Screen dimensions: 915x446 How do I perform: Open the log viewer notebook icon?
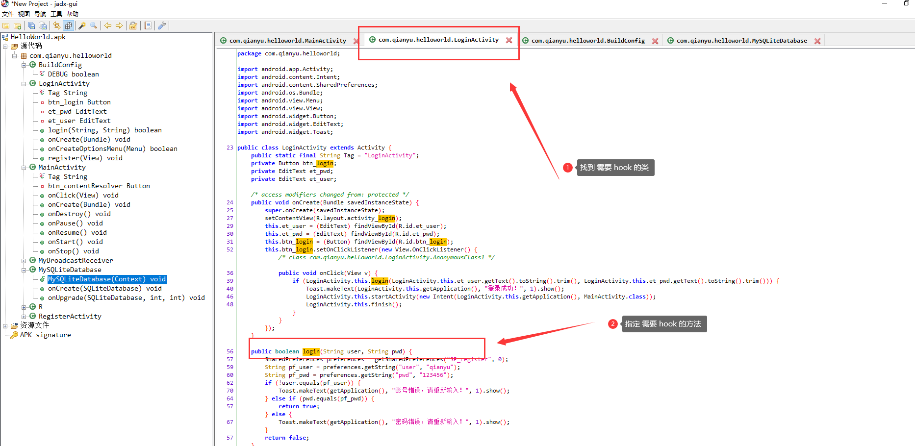(148, 25)
